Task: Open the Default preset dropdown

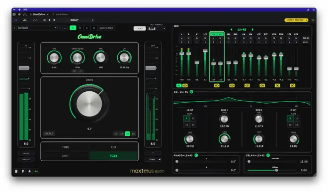Action: (x=37, y=28)
